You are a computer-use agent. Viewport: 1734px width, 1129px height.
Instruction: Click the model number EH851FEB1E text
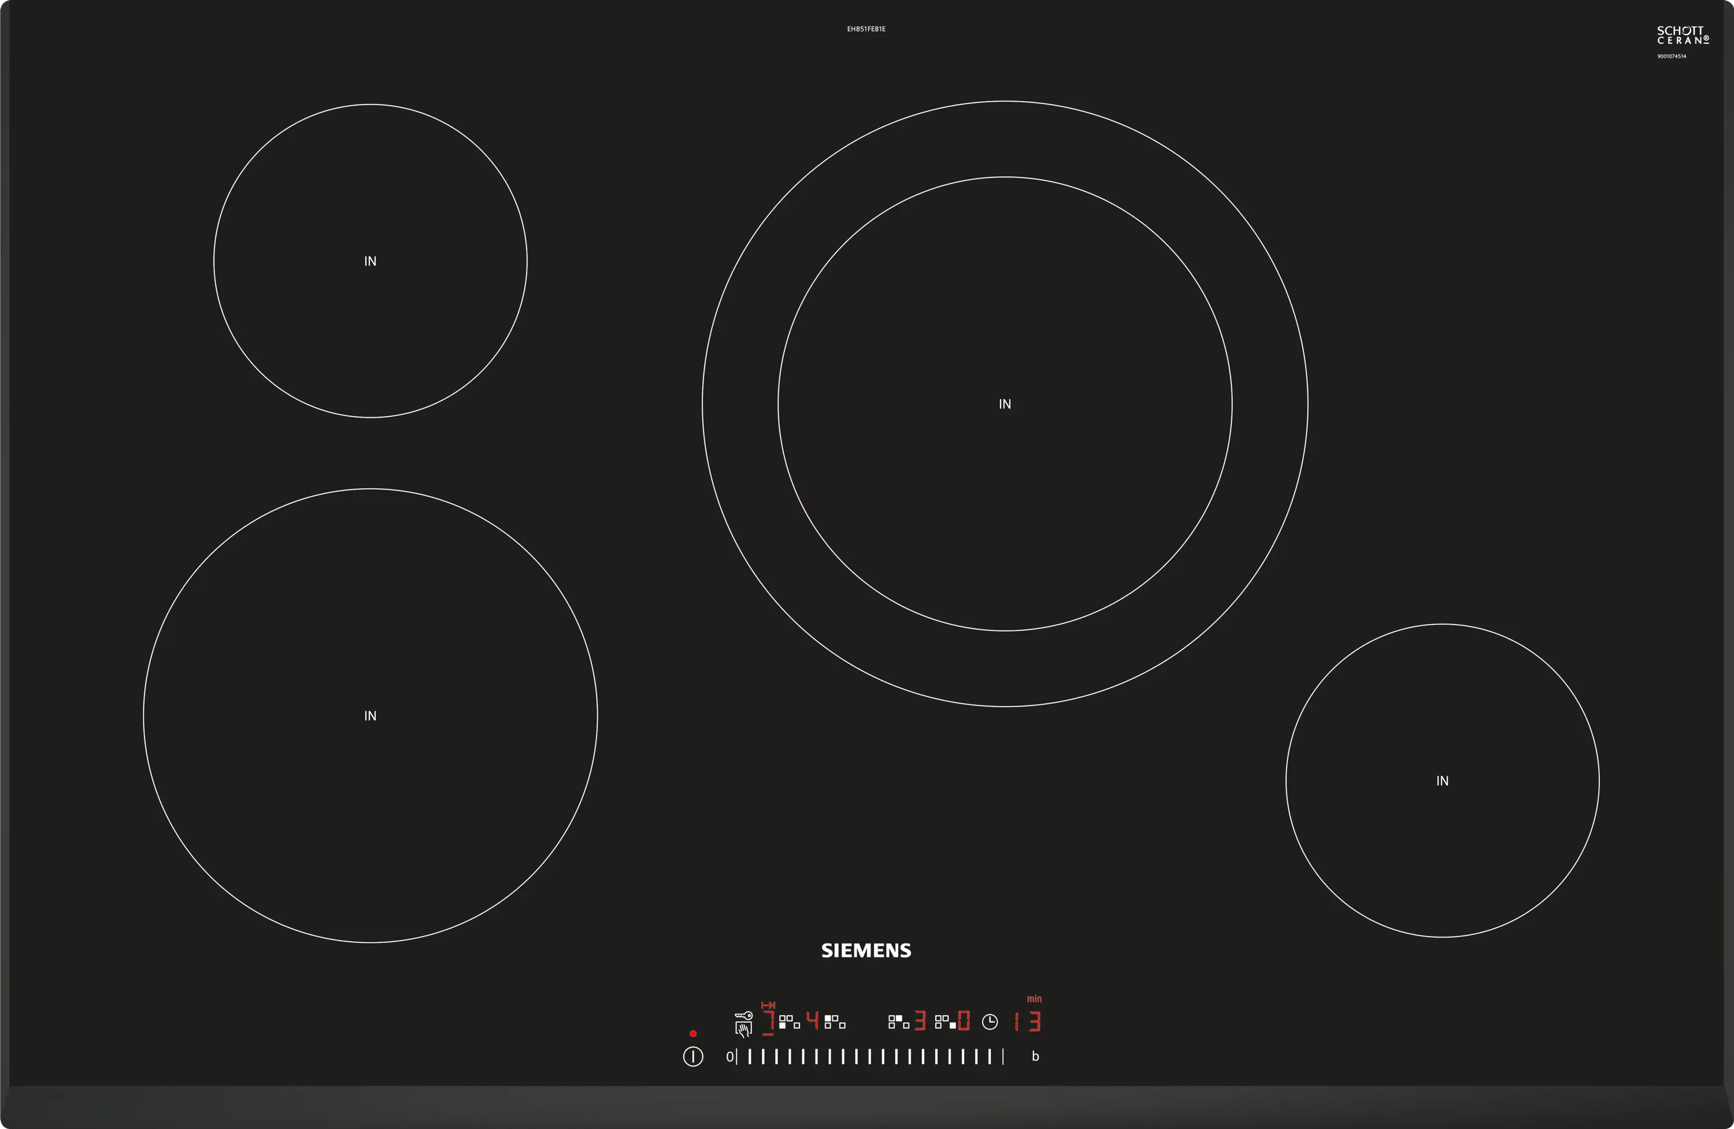click(x=865, y=29)
